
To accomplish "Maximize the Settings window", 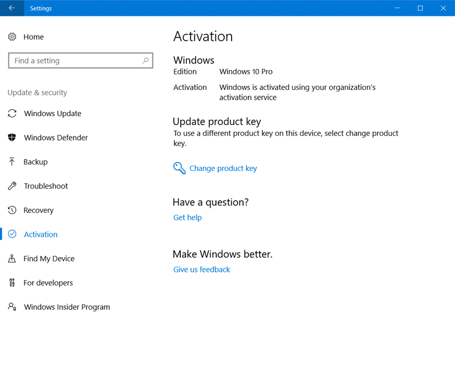I will click(420, 8).
